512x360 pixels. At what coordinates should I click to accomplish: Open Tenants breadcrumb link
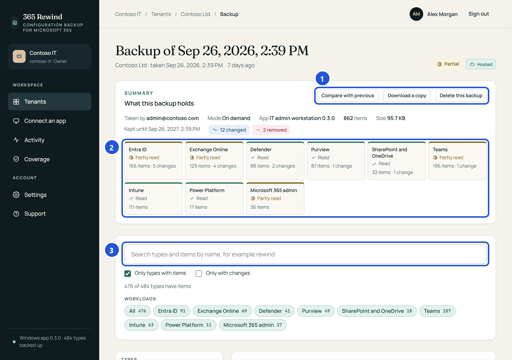tap(161, 14)
